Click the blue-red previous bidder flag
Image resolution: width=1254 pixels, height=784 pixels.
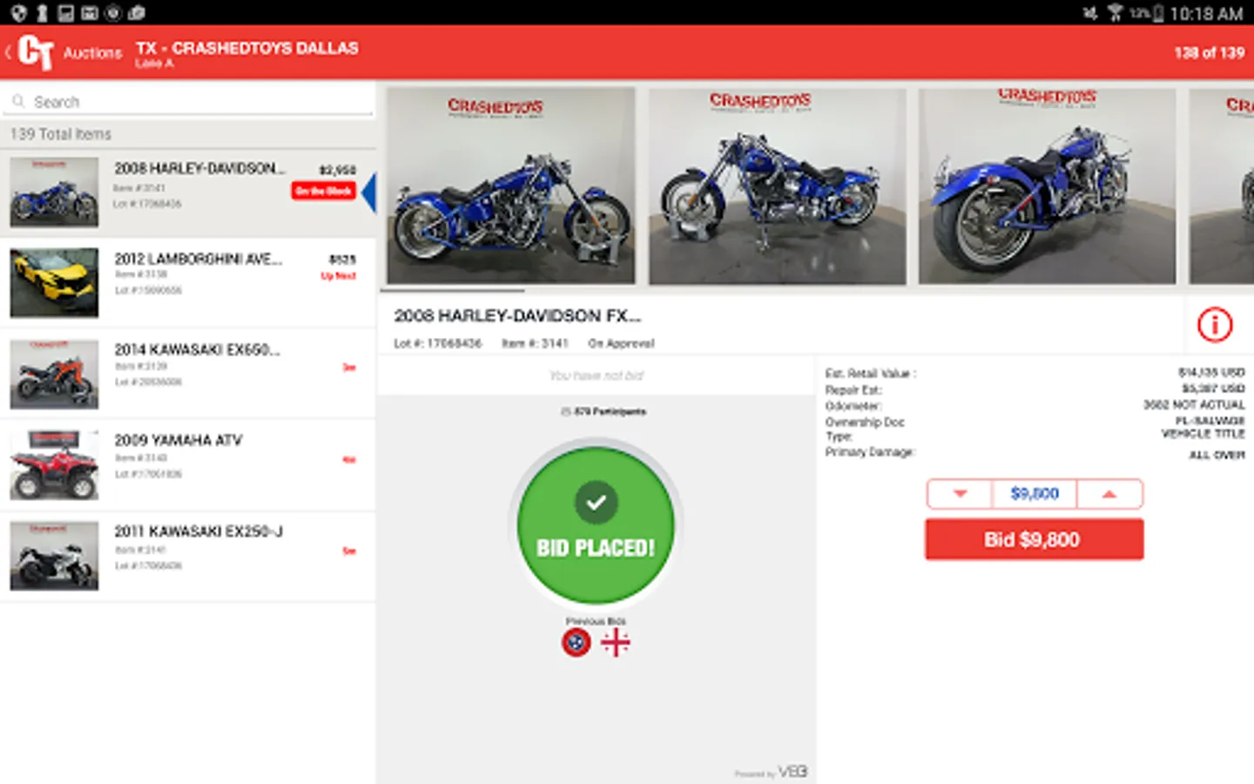pyautogui.click(x=576, y=643)
